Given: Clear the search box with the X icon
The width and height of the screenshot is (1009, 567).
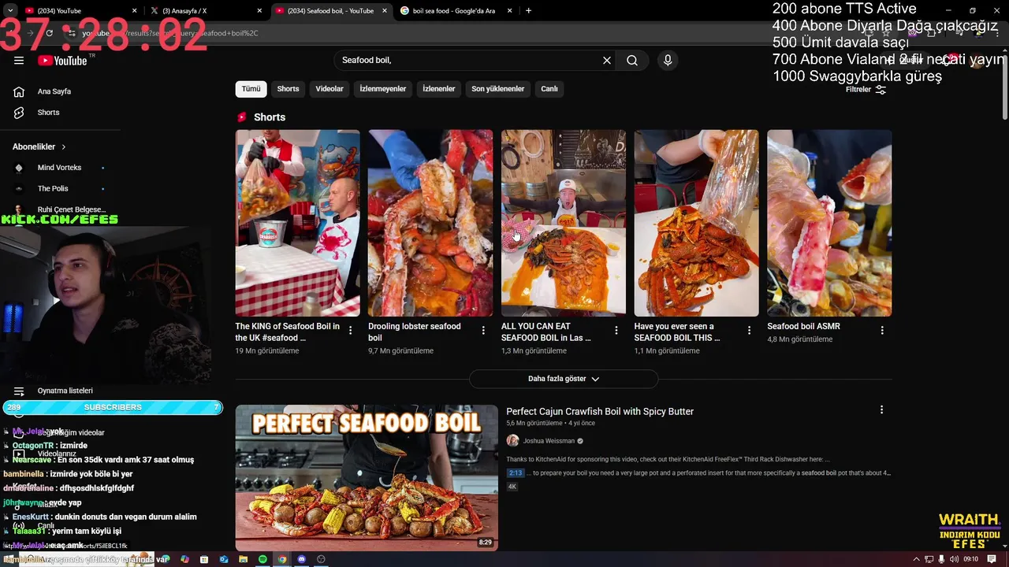Looking at the screenshot, I should click(607, 61).
